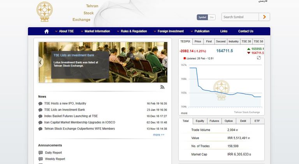Open the Contact Us page
Image resolution: width=299 pixels, height=164 pixels.
click(x=246, y=31)
